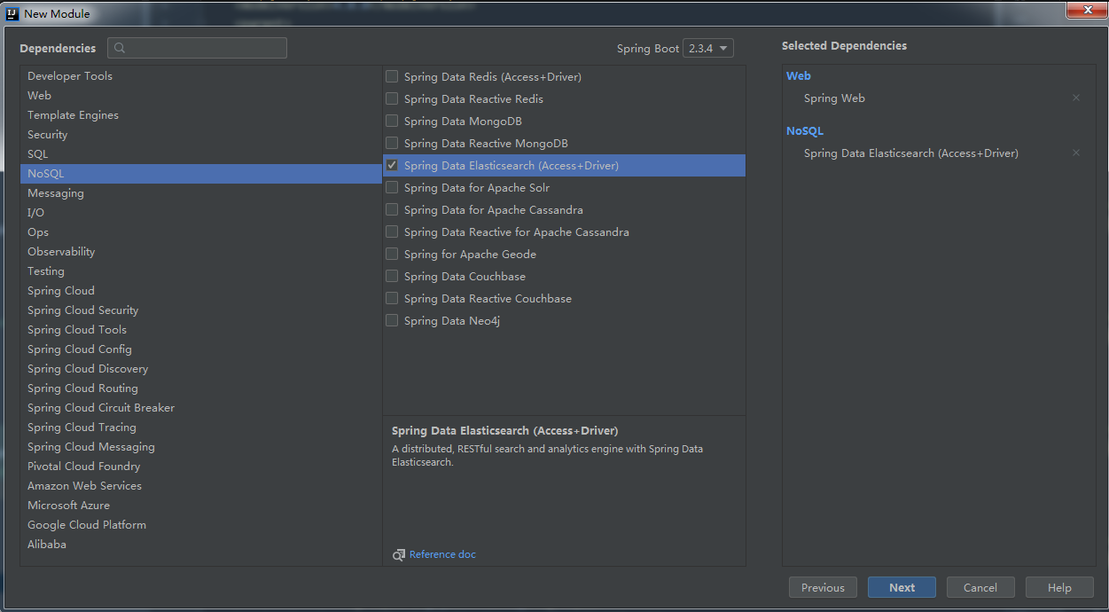Select Spring Cloud Security category
This screenshot has width=1109, height=612.
click(200, 310)
